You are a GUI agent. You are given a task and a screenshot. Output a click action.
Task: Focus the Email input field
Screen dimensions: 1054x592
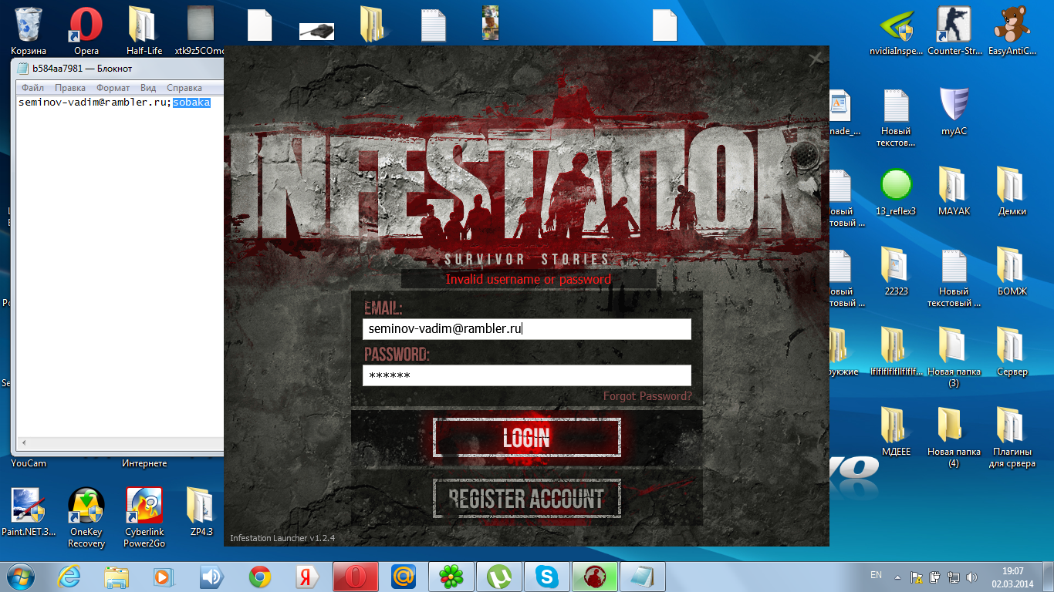(527, 329)
